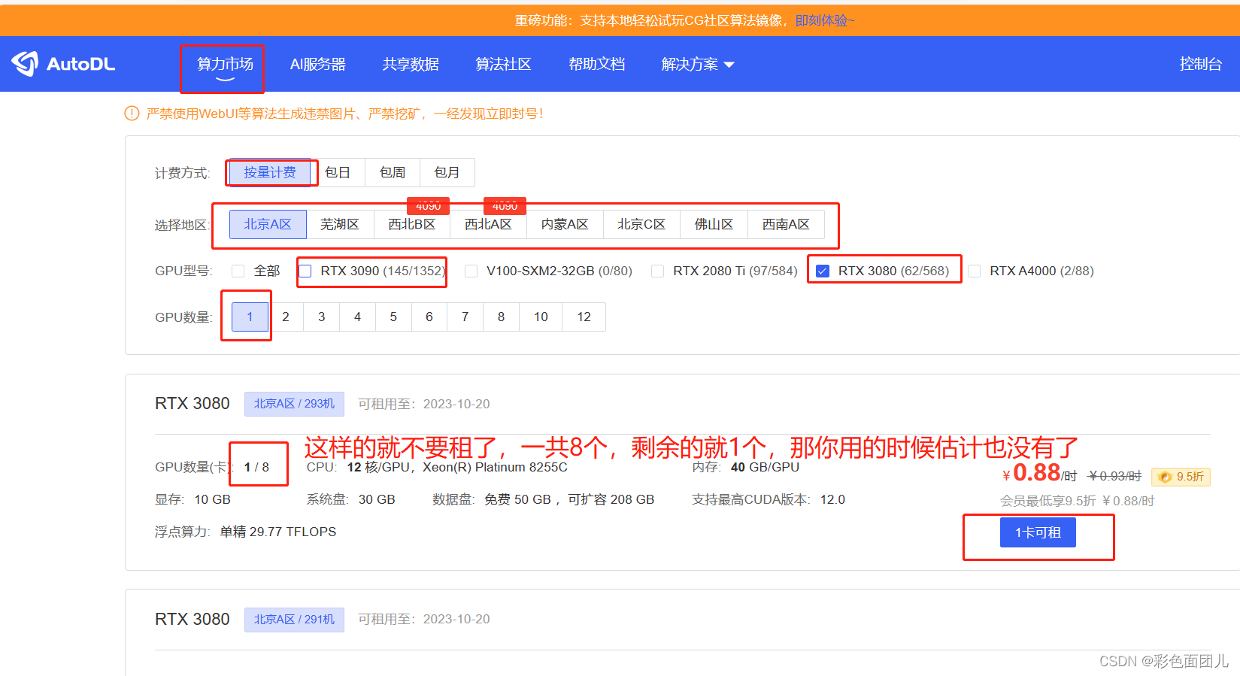Choose the 西北B区 region

411,225
